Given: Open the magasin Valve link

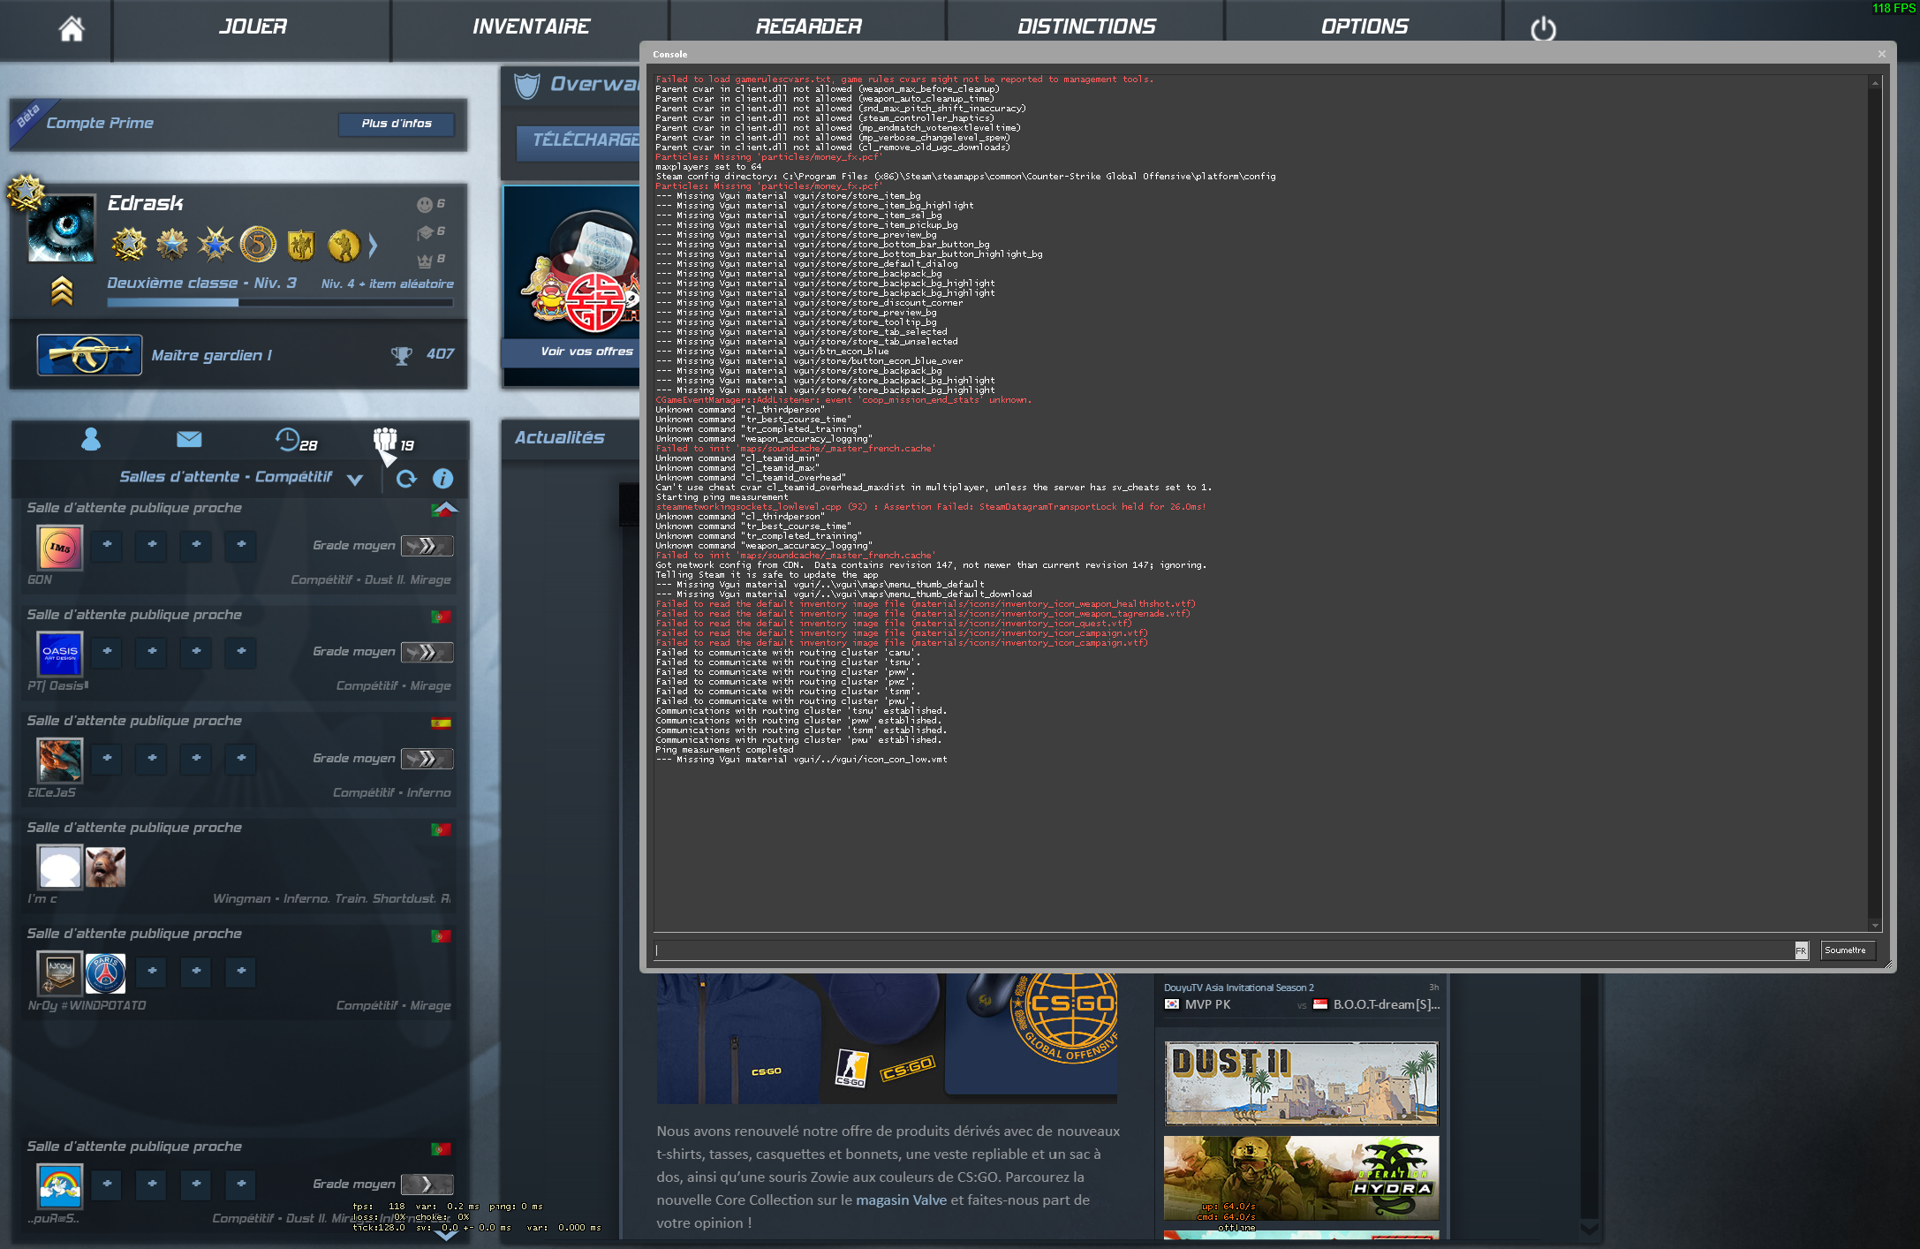Looking at the screenshot, I should click(901, 1200).
